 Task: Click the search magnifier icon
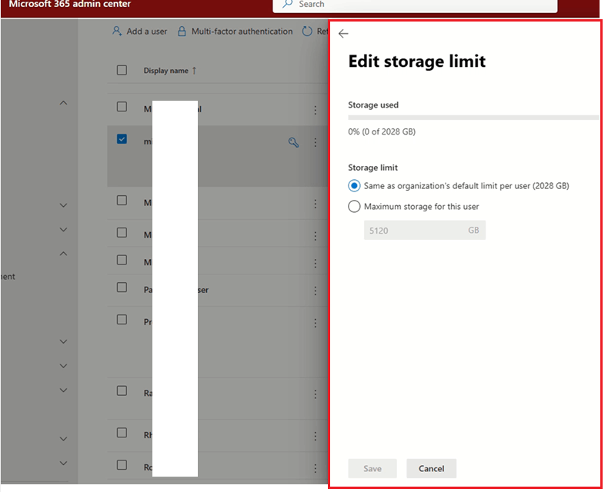[287, 5]
